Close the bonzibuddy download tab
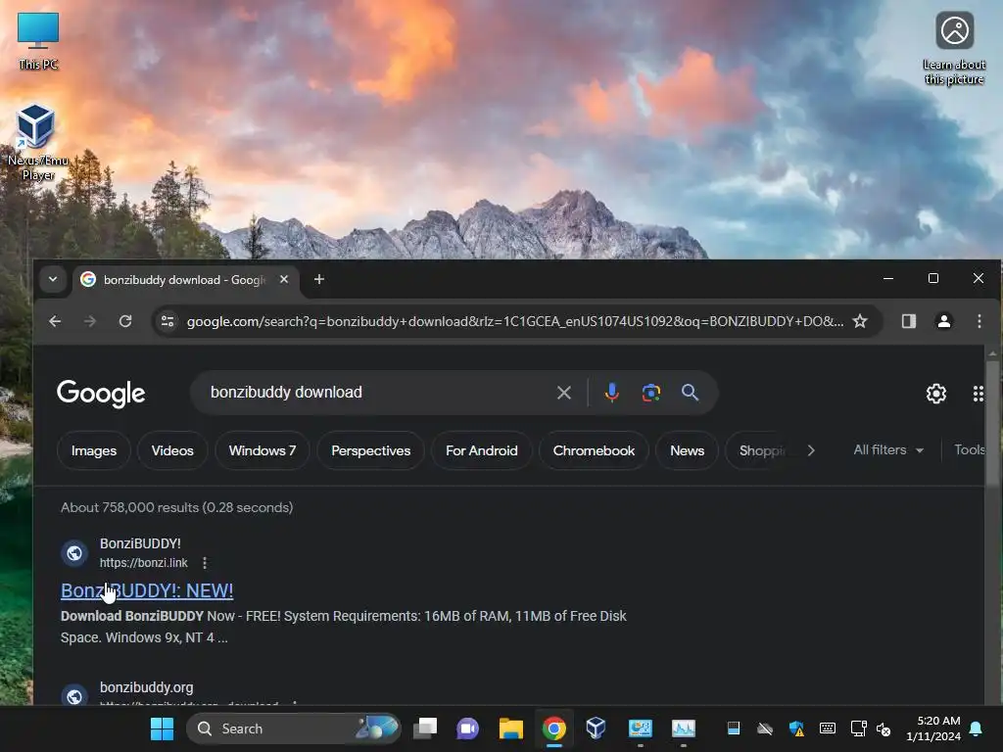The width and height of the screenshot is (1003, 752). (284, 279)
